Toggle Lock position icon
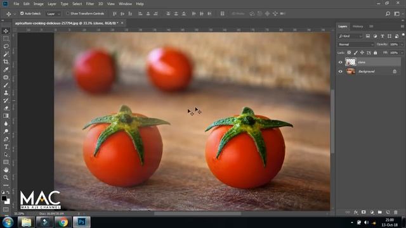The height and width of the screenshot is (228, 406). pos(362,53)
